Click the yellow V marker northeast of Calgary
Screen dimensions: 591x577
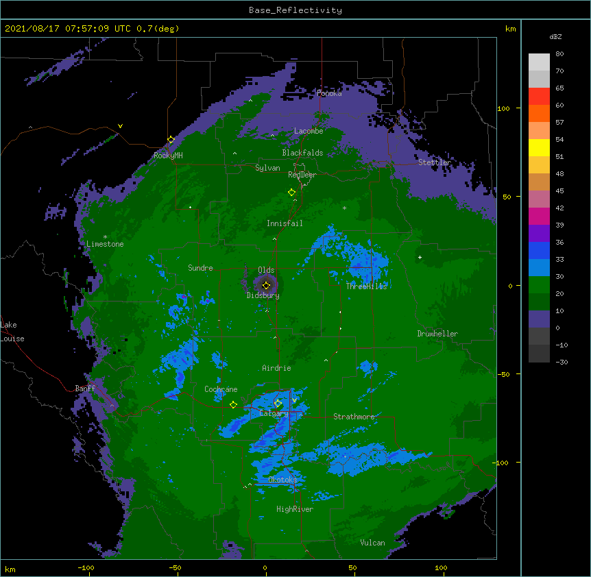click(294, 400)
